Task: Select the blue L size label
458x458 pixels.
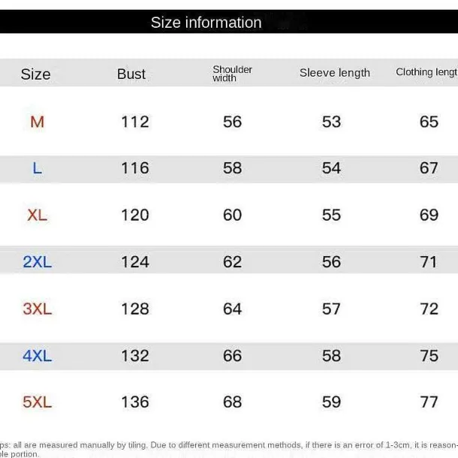Action: pos(37,168)
